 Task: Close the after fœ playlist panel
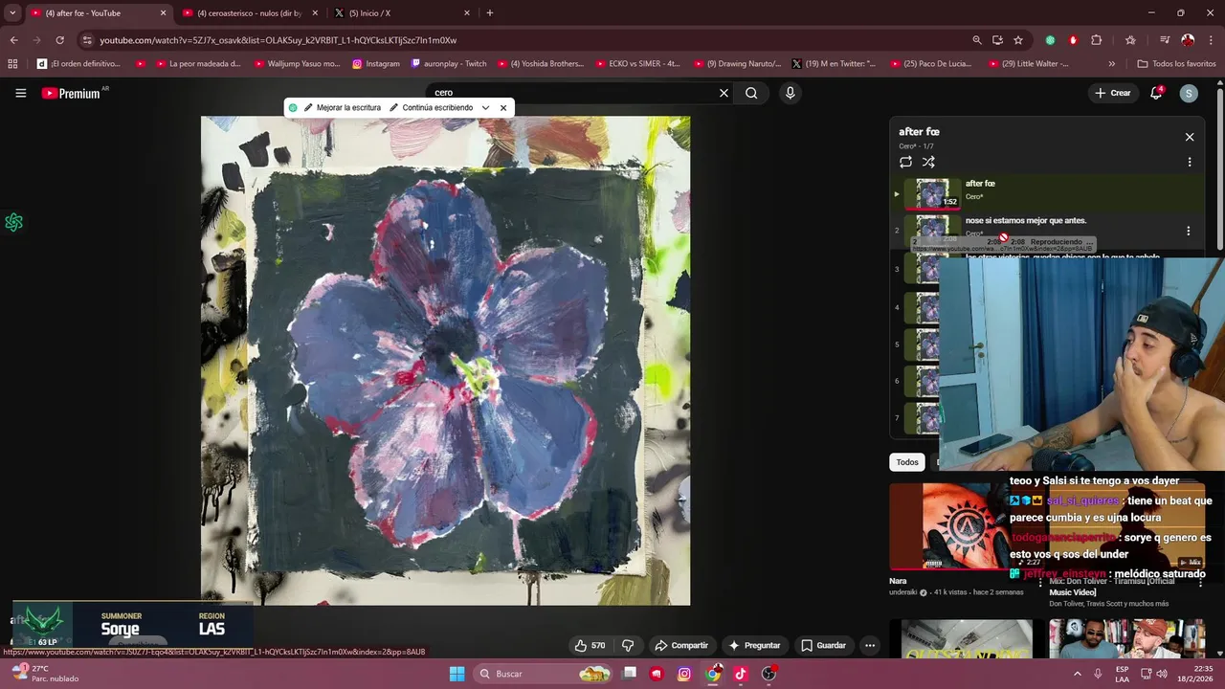tap(1190, 137)
